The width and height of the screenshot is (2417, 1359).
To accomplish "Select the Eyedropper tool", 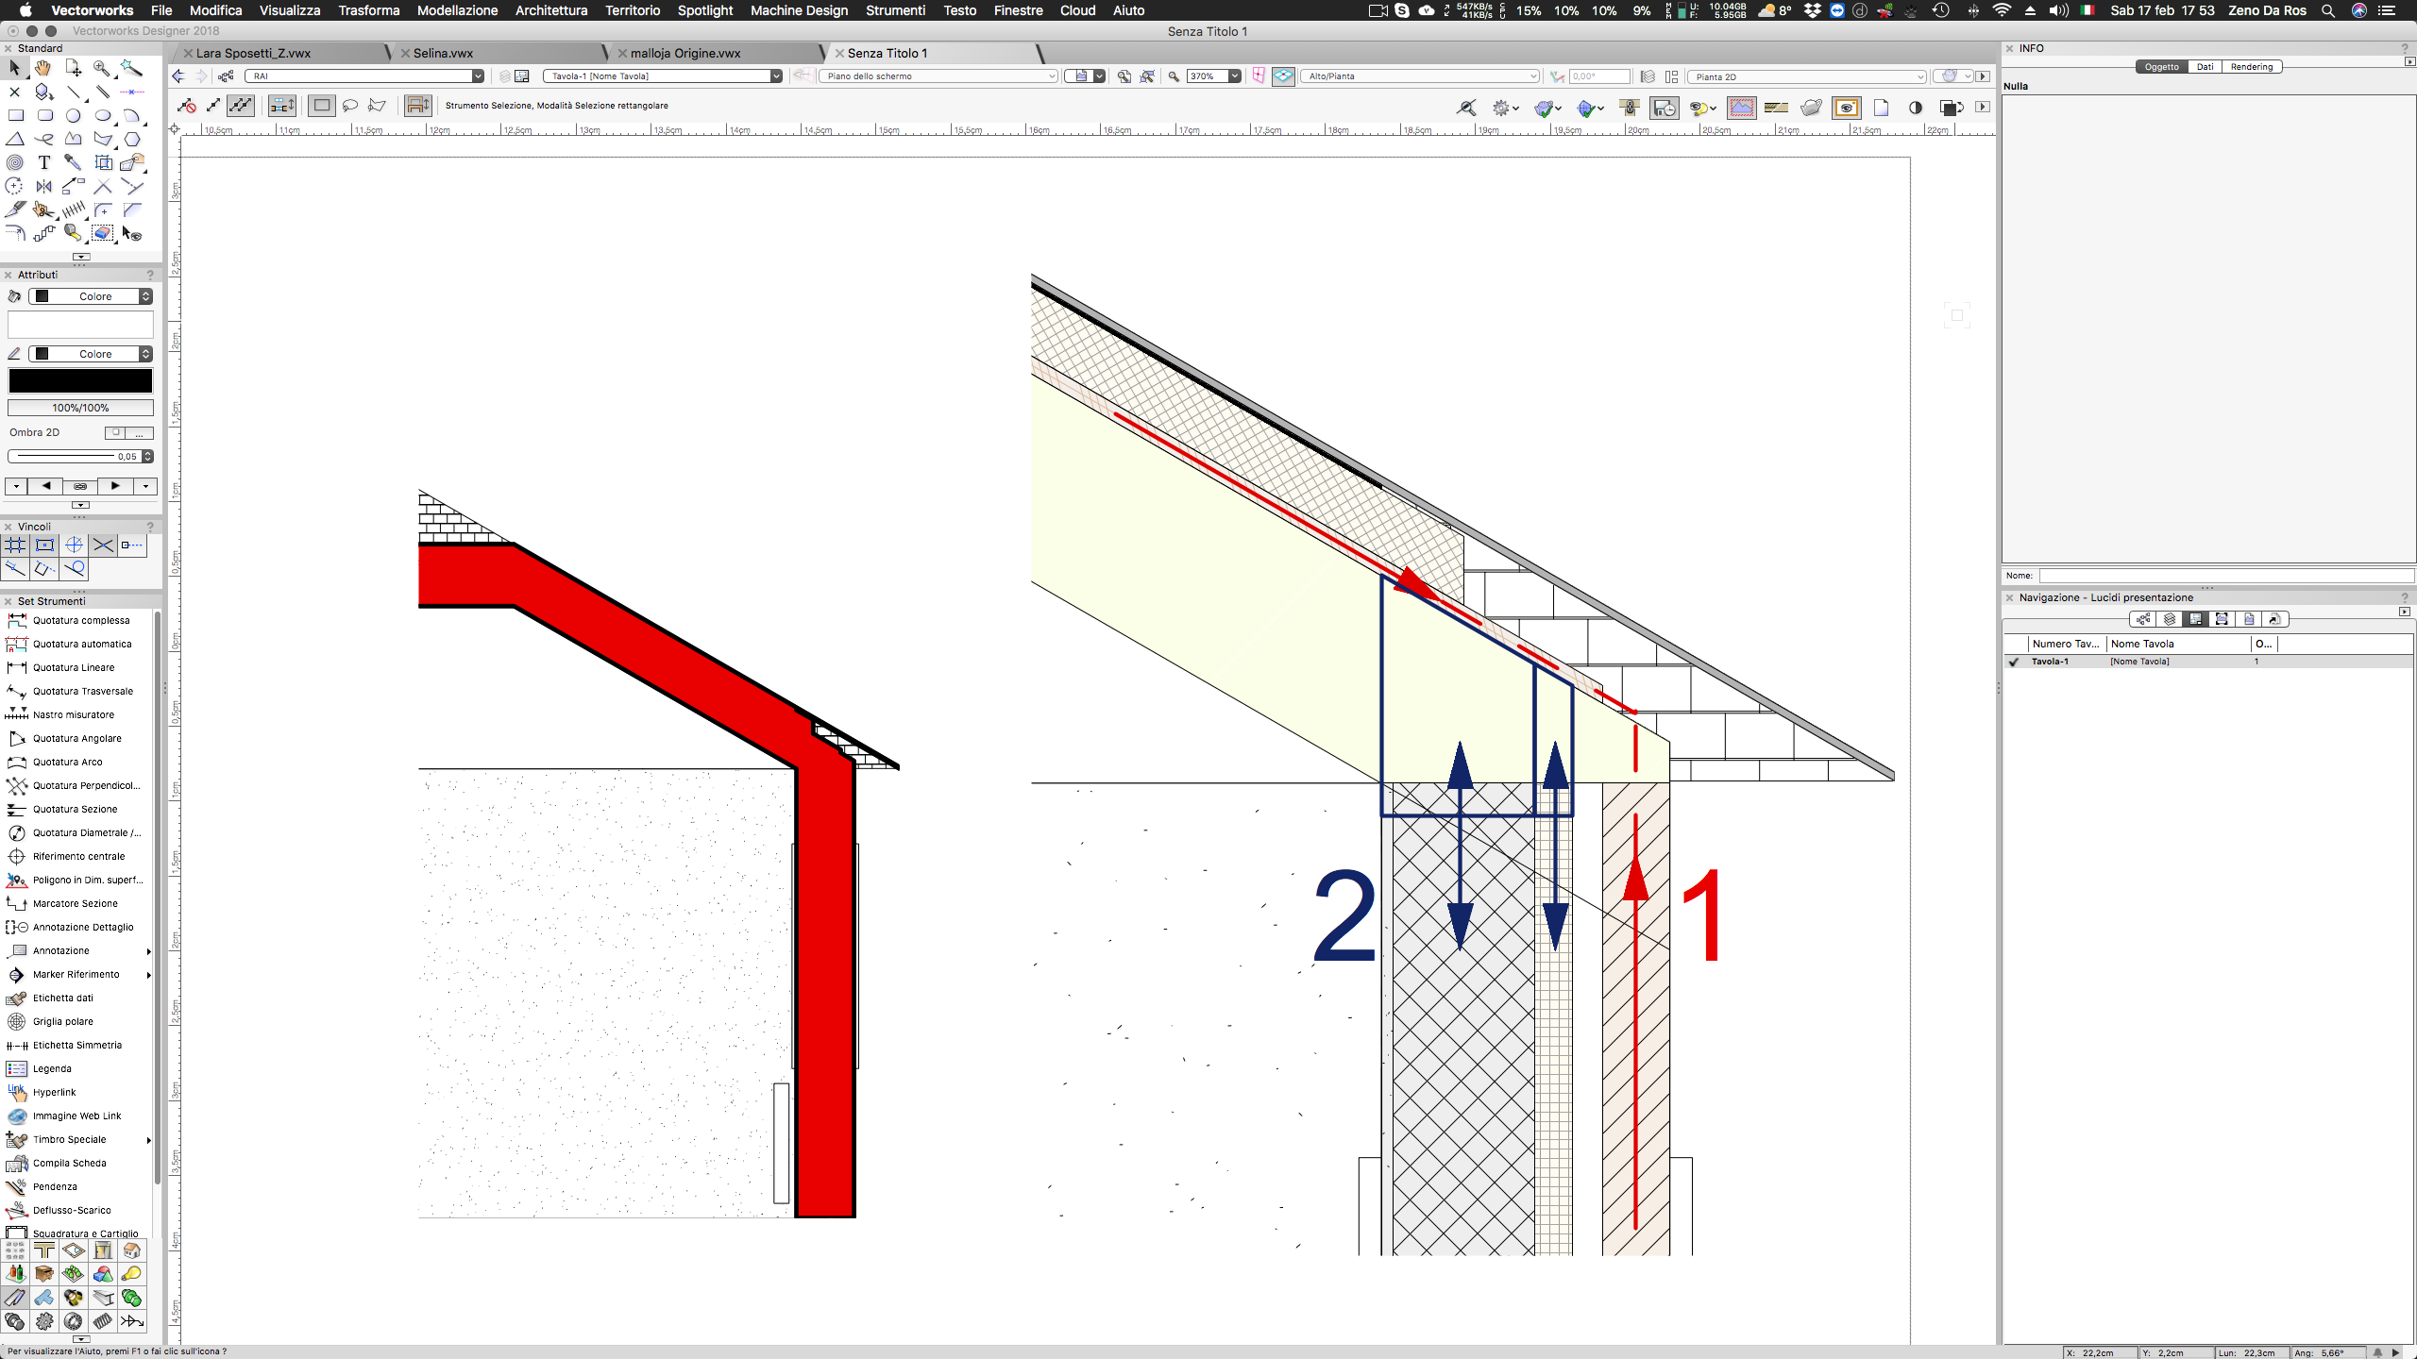I will pyautogui.click(x=73, y=162).
